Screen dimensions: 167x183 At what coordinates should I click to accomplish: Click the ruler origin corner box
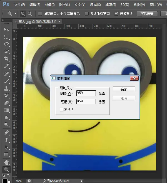15,26
